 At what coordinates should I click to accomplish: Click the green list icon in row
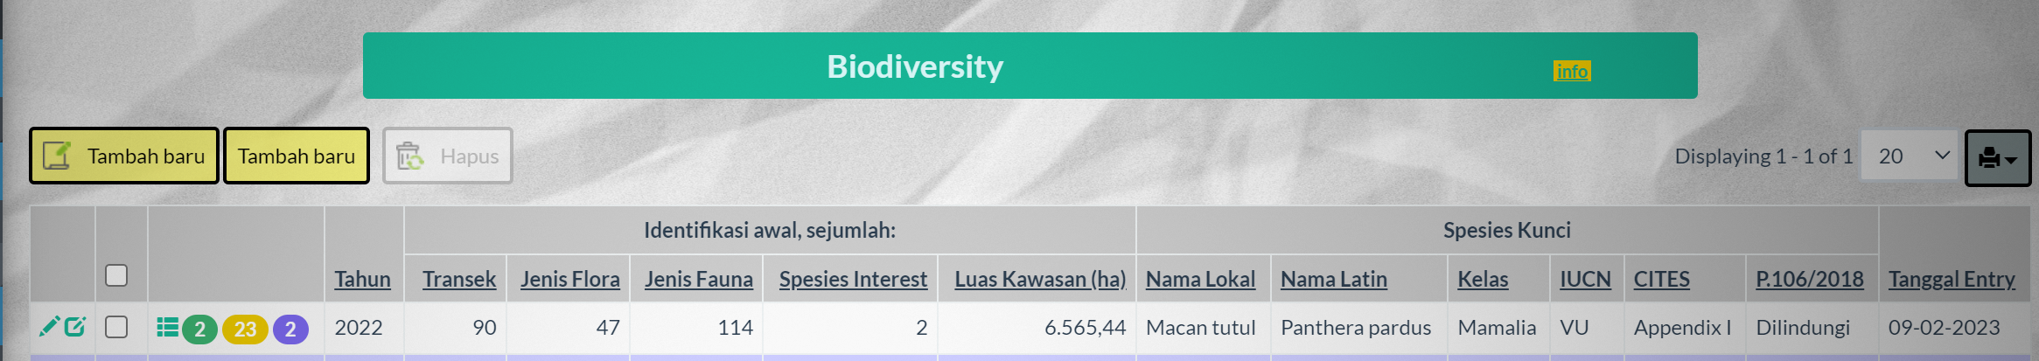click(x=167, y=328)
